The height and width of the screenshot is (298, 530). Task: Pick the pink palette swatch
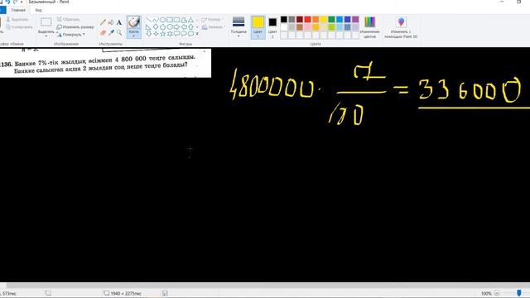tap(307, 27)
